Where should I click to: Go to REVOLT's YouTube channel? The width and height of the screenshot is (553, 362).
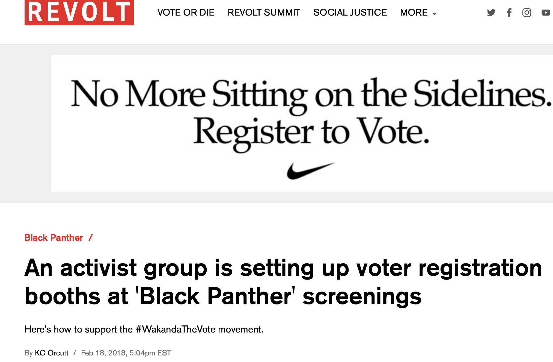point(546,13)
